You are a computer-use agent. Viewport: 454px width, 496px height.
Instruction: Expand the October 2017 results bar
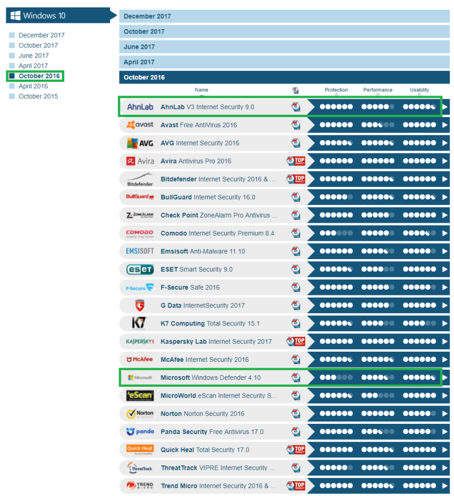click(x=284, y=32)
